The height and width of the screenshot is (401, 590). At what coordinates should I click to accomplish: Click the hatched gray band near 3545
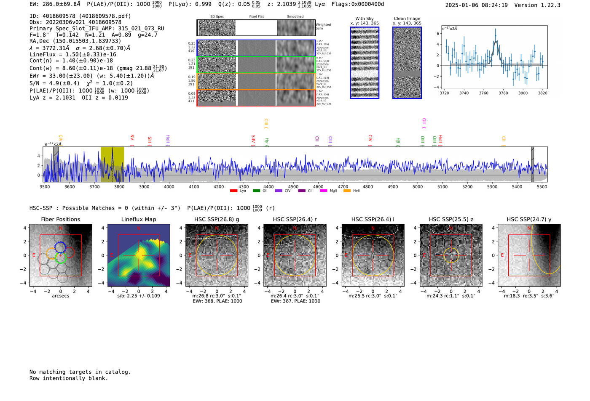tap(56, 165)
